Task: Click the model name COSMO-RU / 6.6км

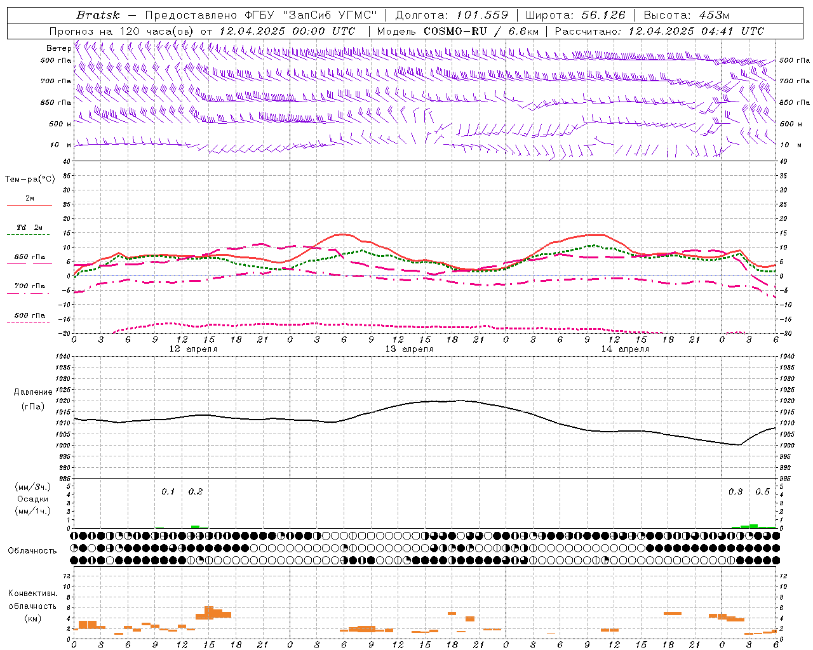Action: click(481, 31)
